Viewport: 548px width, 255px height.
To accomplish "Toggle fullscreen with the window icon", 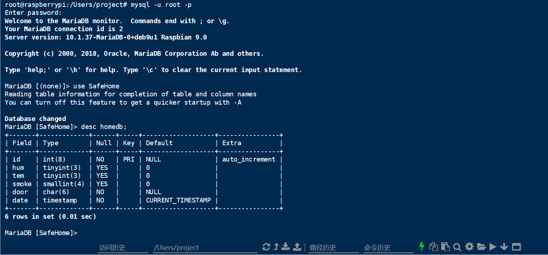I will [x=516, y=247].
